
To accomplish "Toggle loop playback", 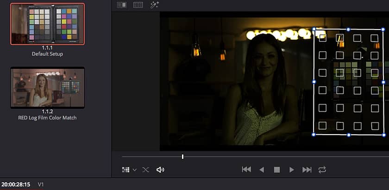I will click(x=322, y=170).
